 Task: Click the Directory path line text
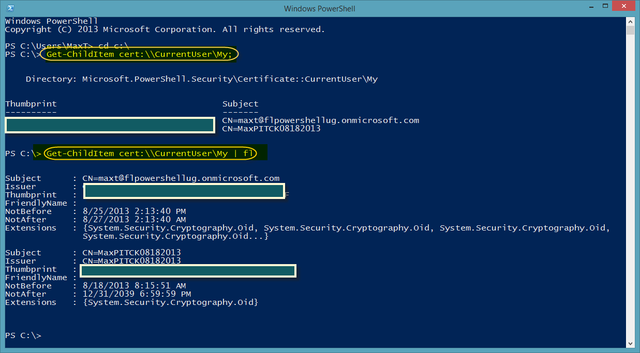click(202, 79)
